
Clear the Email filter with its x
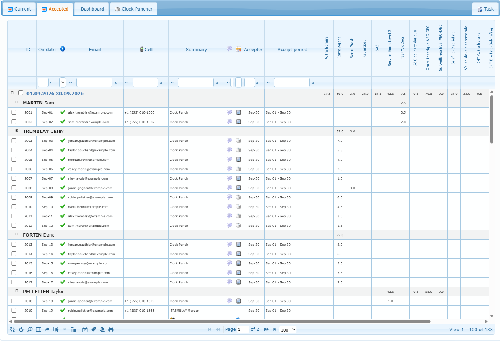click(x=116, y=83)
